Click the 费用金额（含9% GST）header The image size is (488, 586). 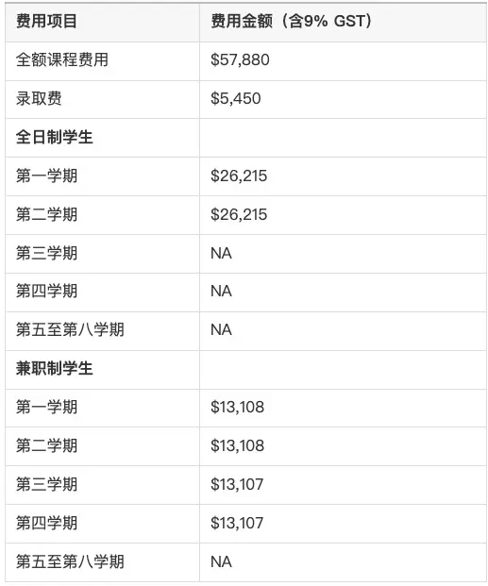[292, 21]
